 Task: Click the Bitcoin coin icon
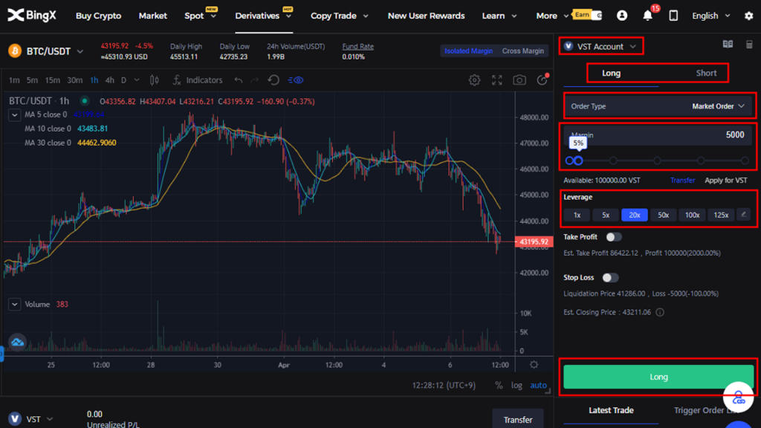15,51
